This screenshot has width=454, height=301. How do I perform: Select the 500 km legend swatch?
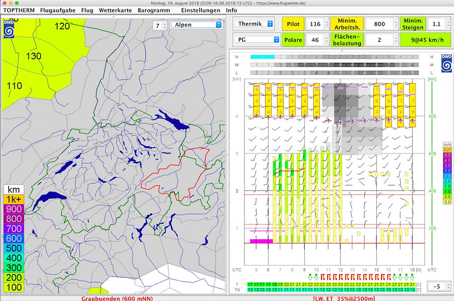(14, 248)
